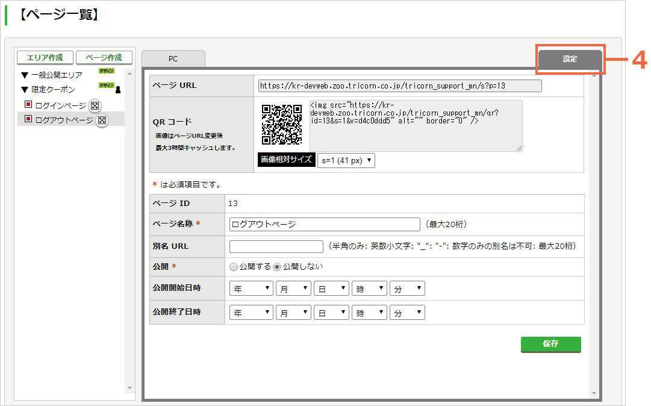Open the 公開開始日時 分 dropdown
651x406 pixels.
(407, 289)
